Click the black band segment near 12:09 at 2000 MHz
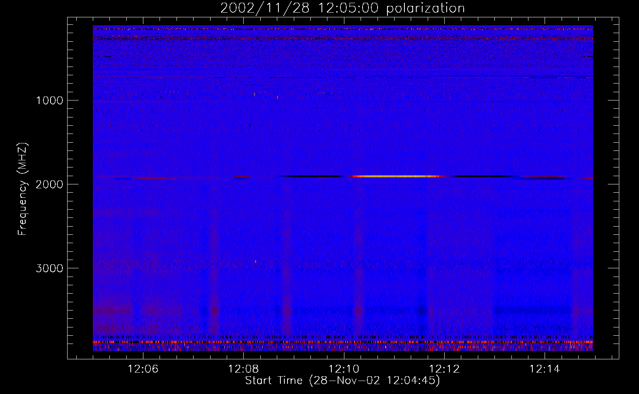639x394 pixels. (x=312, y=177)
